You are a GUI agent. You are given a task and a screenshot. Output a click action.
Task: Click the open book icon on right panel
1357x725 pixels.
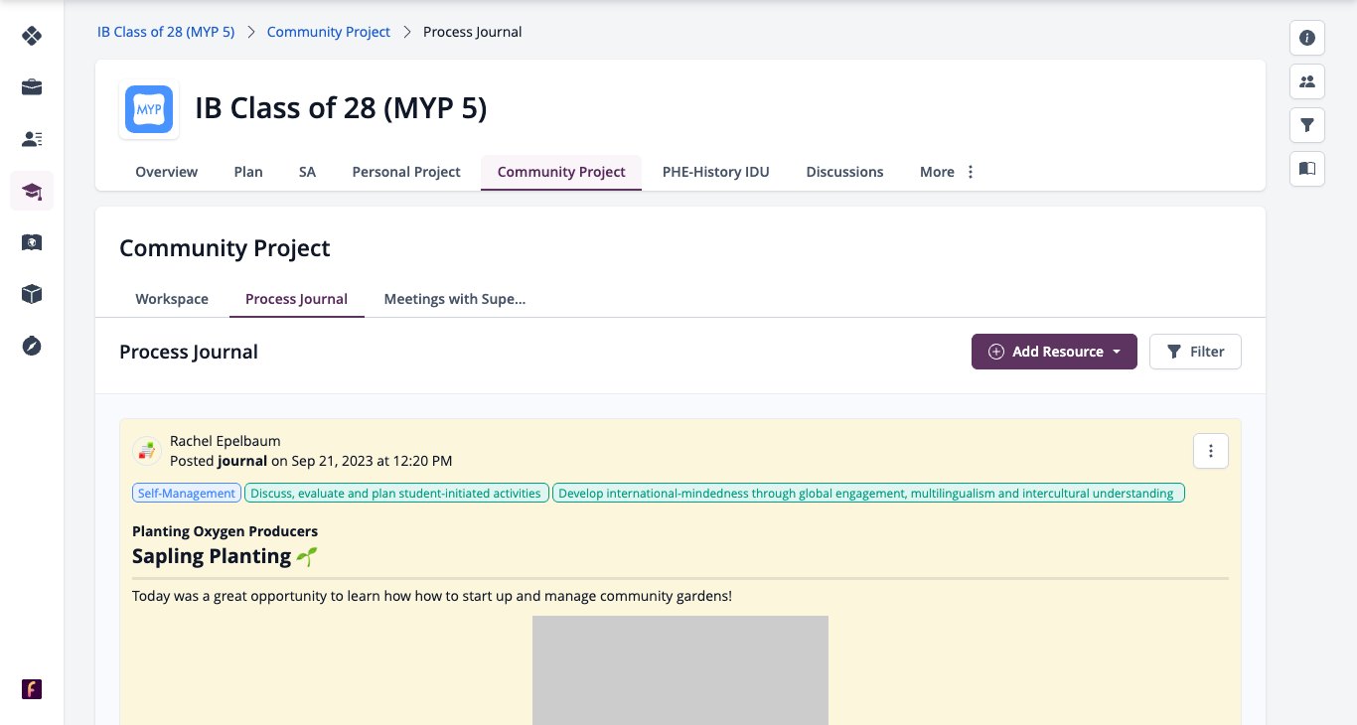point(1307,169)
